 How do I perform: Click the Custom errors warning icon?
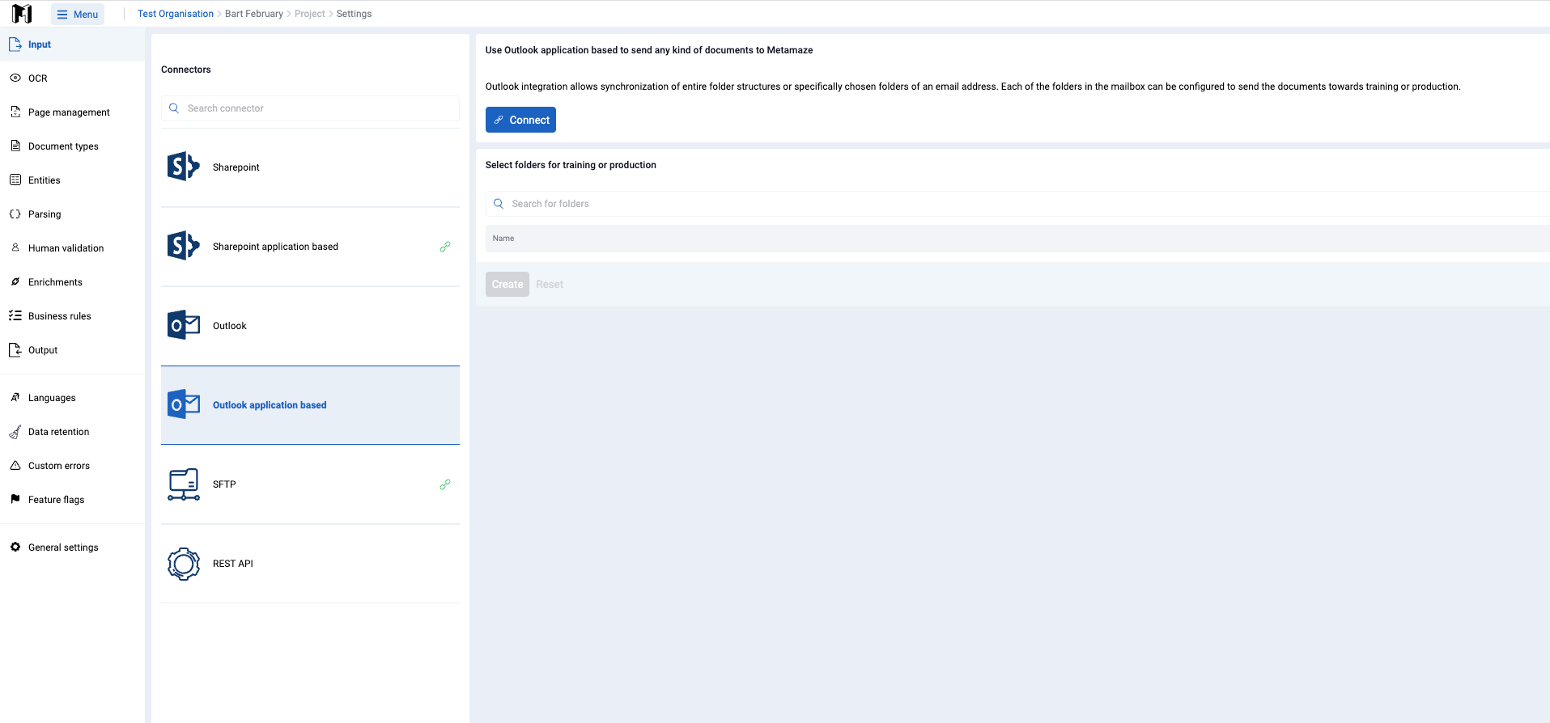pos(15,465)
